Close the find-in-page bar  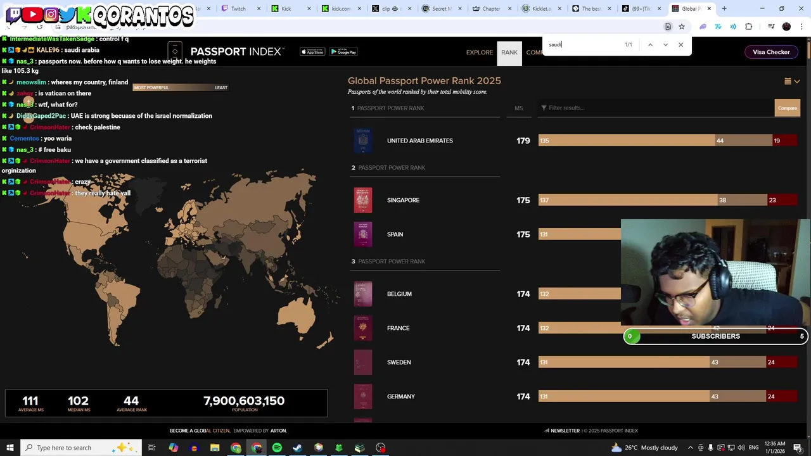tap(680, 44)
